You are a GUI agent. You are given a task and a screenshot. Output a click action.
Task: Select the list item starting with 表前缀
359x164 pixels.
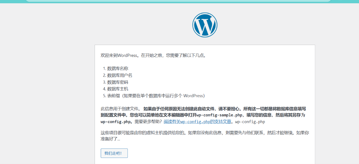(156, 96)
